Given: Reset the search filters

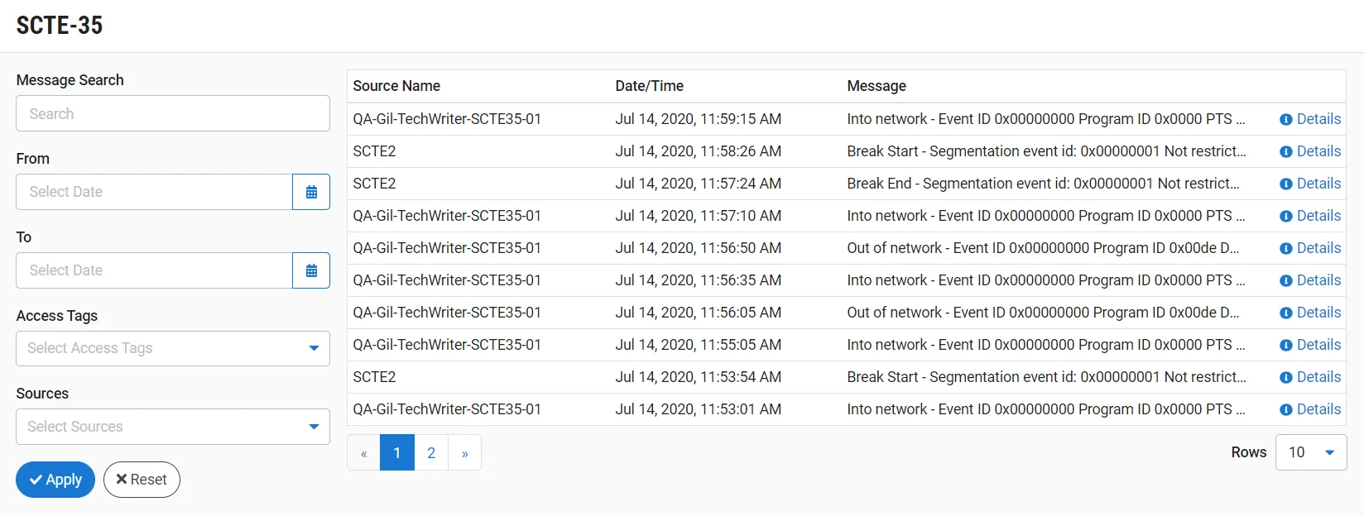Looking at the screenshot, I should 142,480.
